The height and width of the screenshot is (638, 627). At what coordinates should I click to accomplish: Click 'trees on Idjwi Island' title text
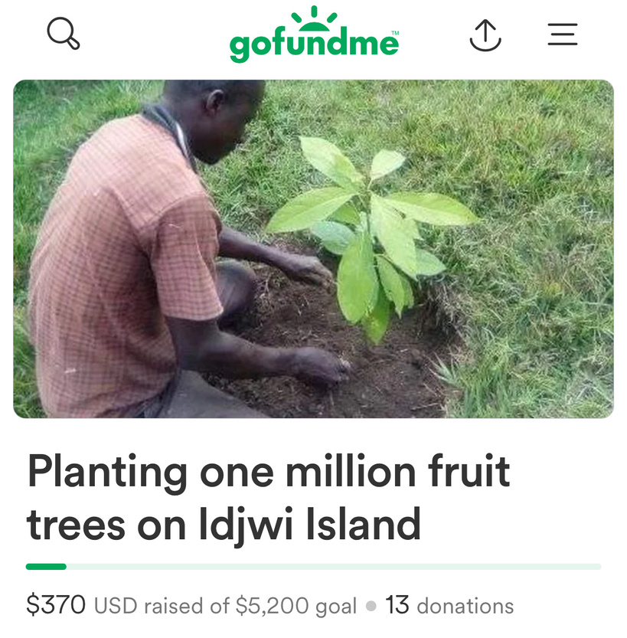pos(224,524)
